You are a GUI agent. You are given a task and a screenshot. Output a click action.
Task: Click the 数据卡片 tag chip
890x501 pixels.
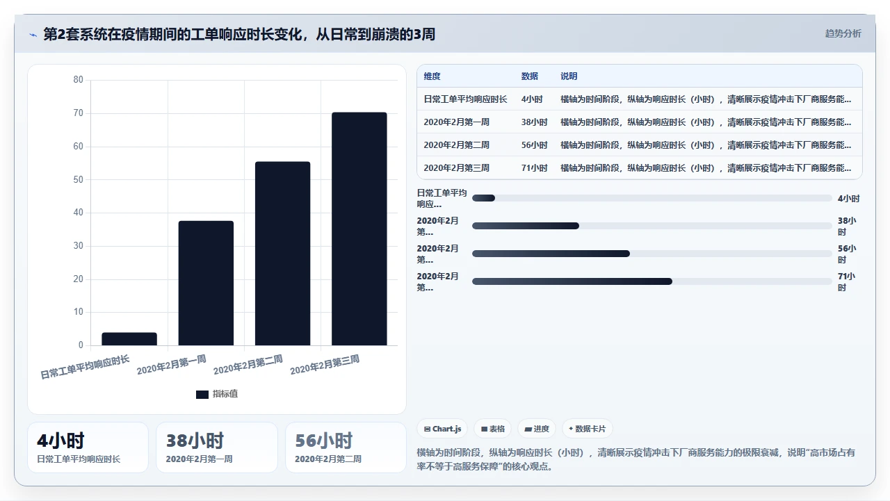pos(588,429)
